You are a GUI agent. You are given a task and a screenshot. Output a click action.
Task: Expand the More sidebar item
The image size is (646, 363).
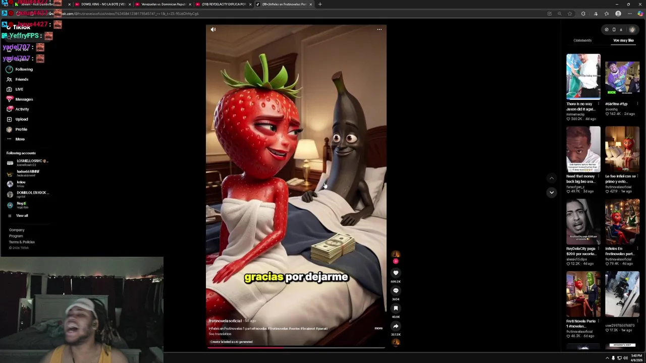[16, 139]
